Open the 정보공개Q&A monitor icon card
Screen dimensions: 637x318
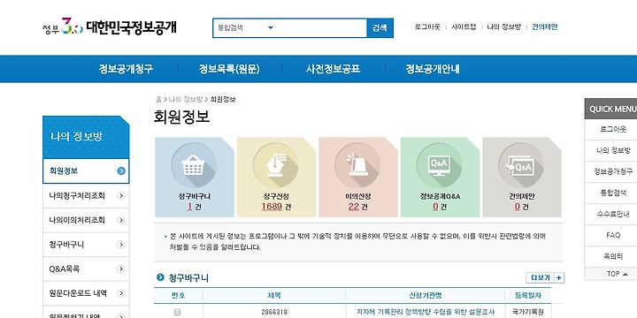click(440, 177)
